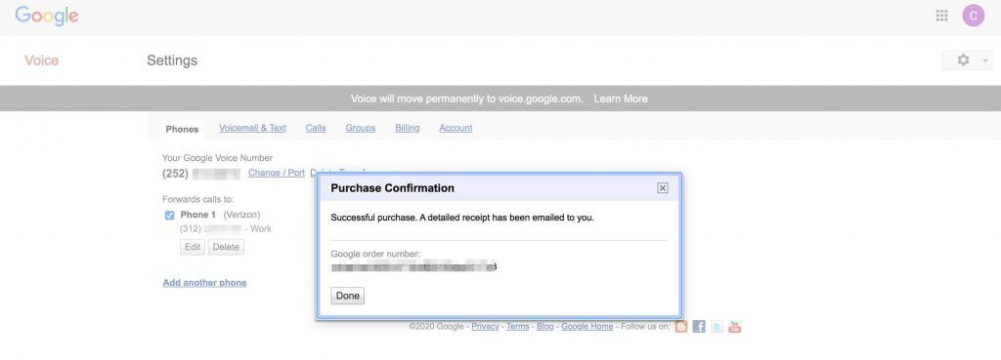Click Learn More in the gray banner
This screenshot has height=360, width=1001.
point(621,99)
